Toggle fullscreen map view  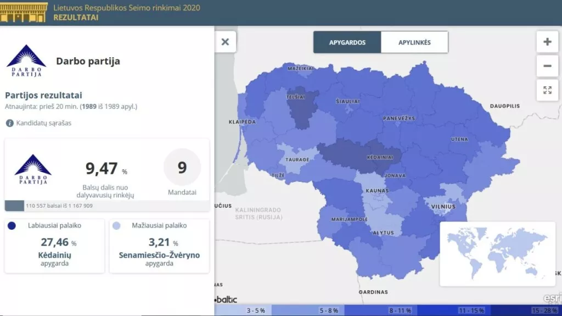(x=547, y=90)
